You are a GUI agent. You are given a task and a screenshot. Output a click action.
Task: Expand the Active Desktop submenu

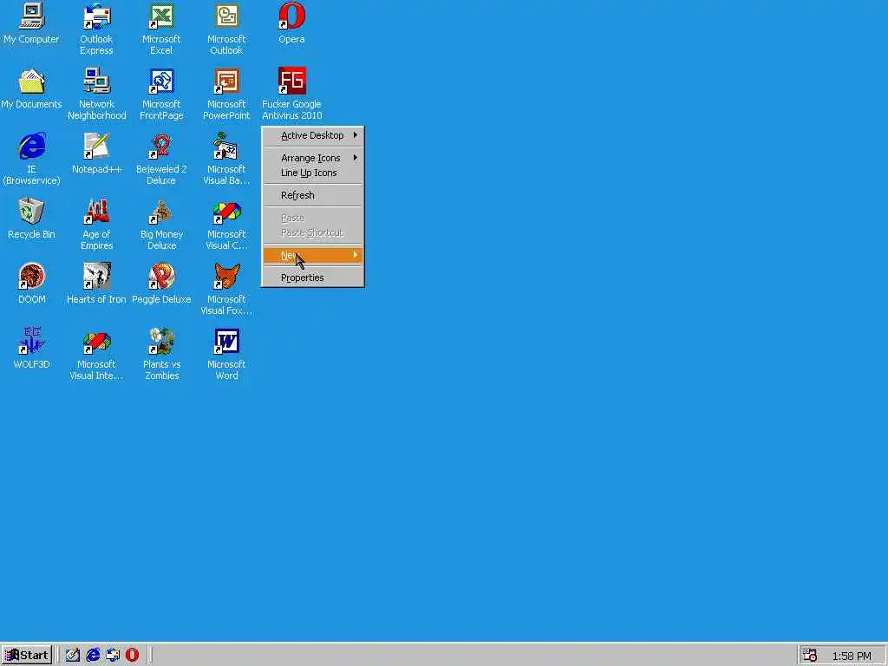pos(312,135)
